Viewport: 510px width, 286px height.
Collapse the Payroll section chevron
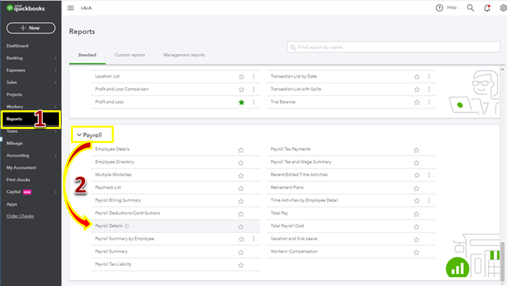tap(79, 135)
